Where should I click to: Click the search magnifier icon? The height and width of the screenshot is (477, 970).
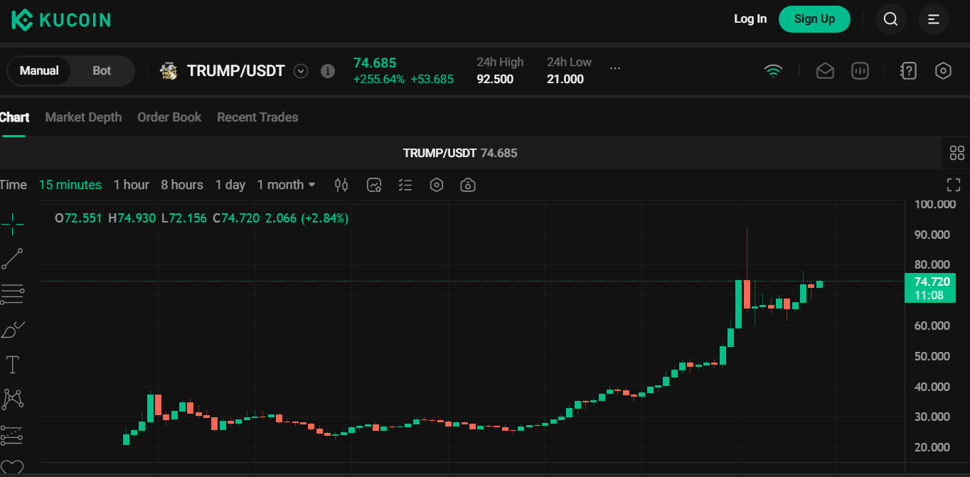(890, 19)
